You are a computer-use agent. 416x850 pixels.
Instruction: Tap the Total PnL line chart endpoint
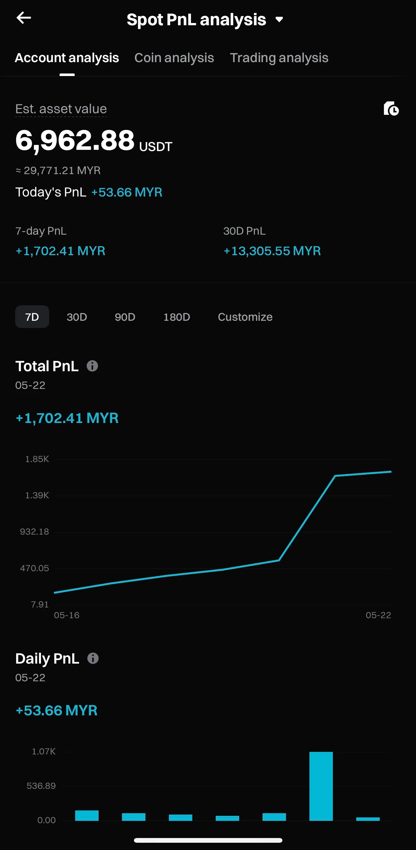point(390,472)
